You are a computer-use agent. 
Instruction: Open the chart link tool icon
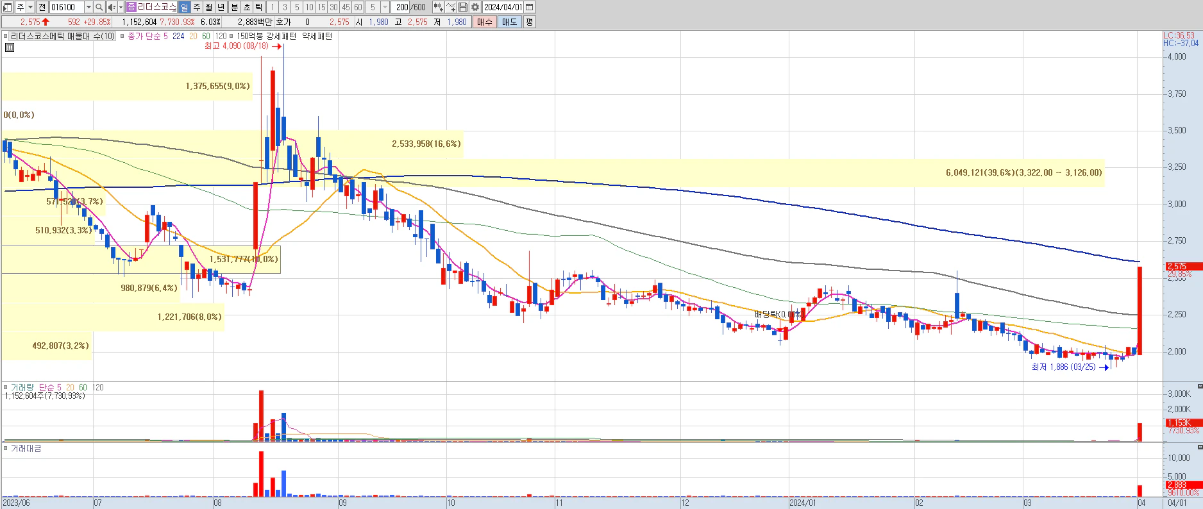[x=438, y=7]
